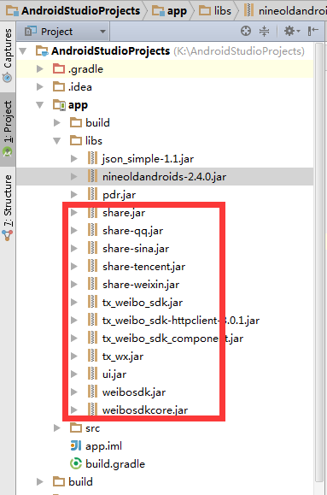This screenshot has width=327, height=495.
Task: Select tx_weibo_sdk-httpclient jar file
Action: (181, 321)
